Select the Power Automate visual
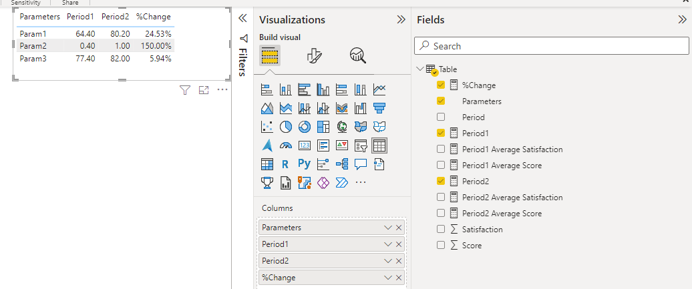Screen dimensions: 692x289 click(341, 182)
